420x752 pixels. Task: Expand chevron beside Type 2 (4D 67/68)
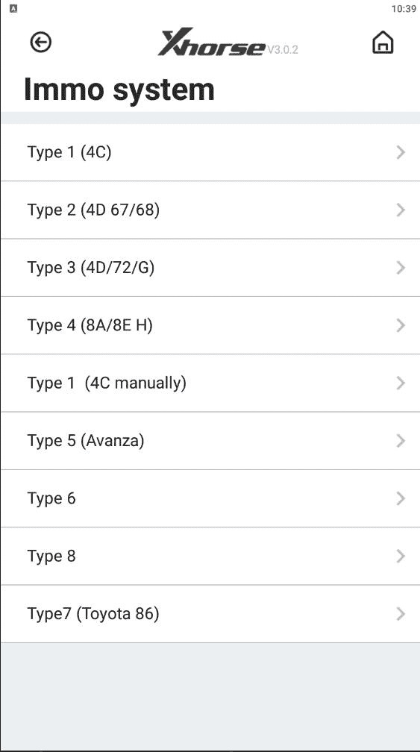(401, 210)
